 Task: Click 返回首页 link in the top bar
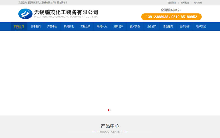pos(172,3)
